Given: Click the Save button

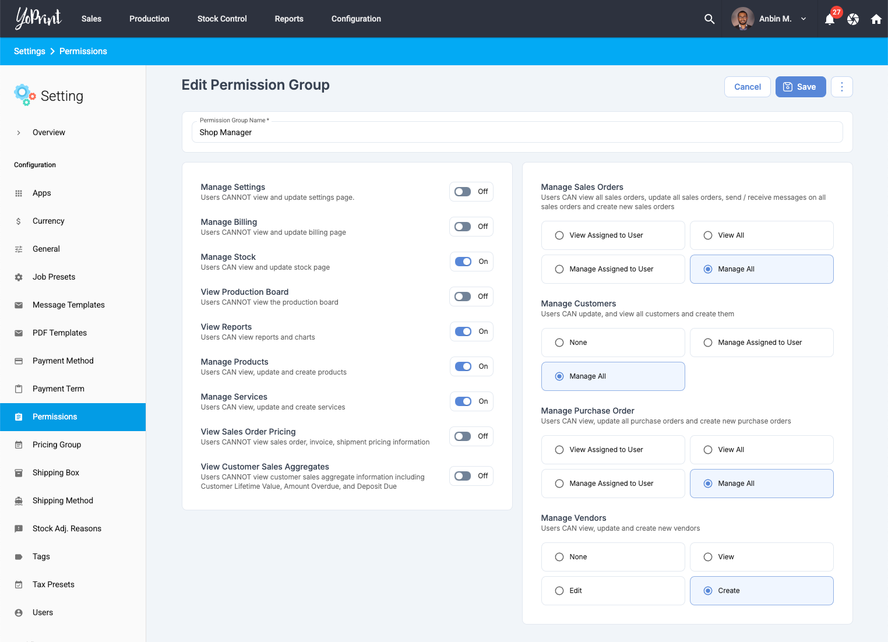Looking at the screenshot, I should (800, 87).
